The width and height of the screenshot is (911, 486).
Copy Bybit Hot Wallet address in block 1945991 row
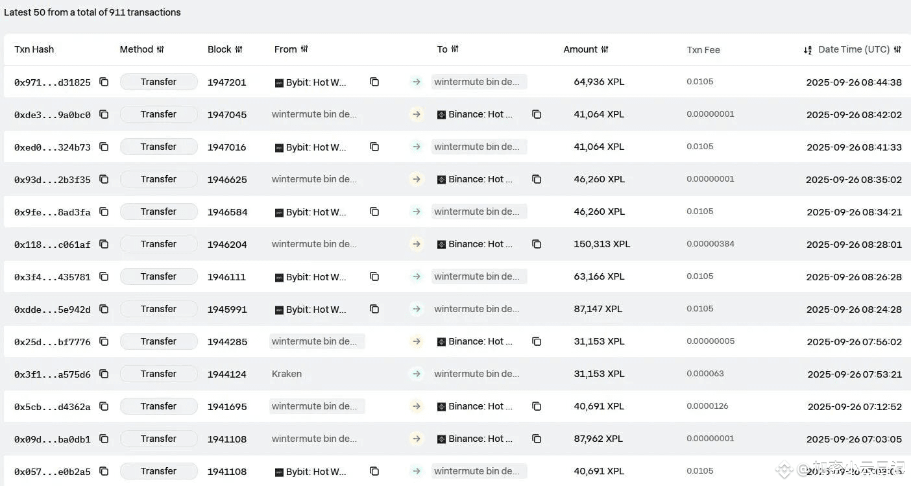pyautogui.click(x=374, y=309)
